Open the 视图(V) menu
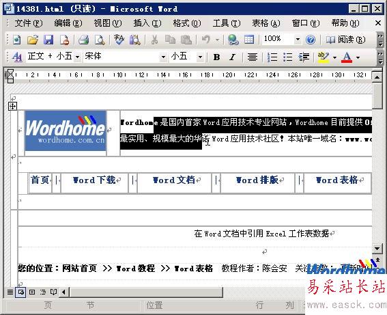This screenshot has height=315, width=387. 108,23
